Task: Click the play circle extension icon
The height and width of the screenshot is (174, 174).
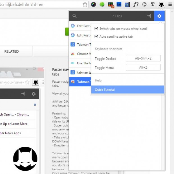Action: click(x=144, y=4)
